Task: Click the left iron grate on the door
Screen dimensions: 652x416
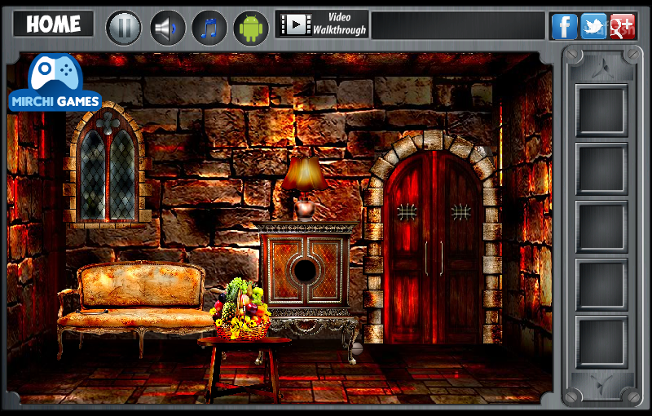Action: click(x=407, y=212)
